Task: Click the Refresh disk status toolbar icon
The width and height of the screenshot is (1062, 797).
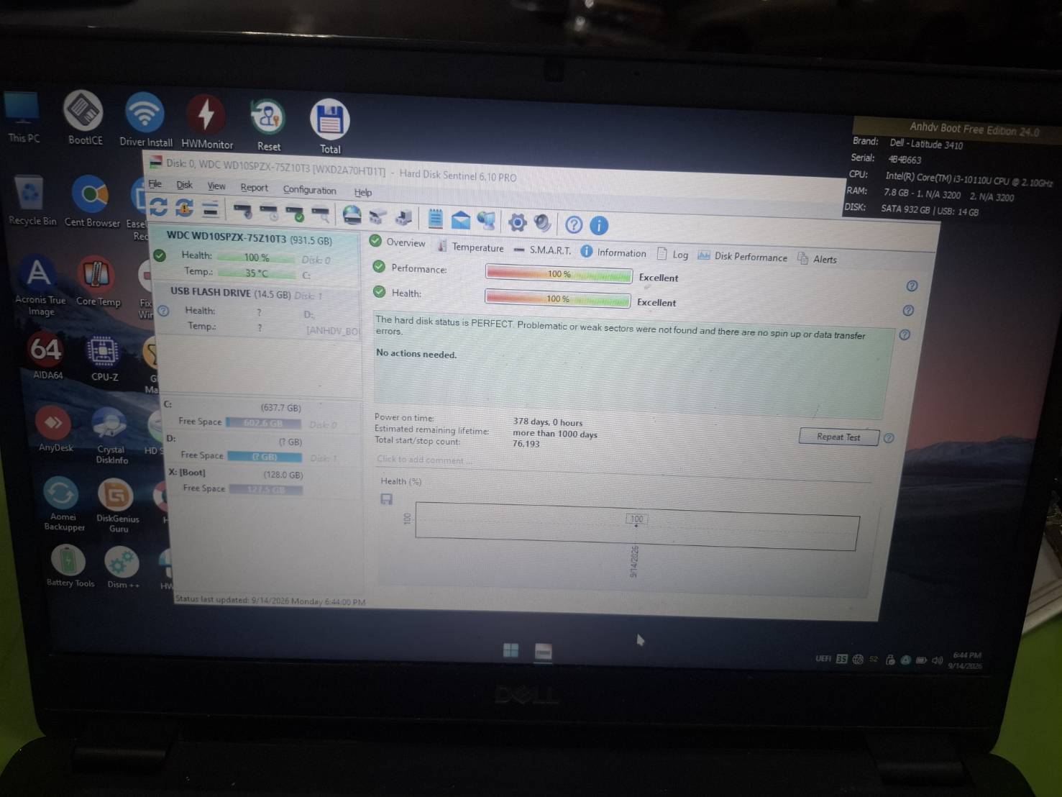Action: click(x=159, y=207)
